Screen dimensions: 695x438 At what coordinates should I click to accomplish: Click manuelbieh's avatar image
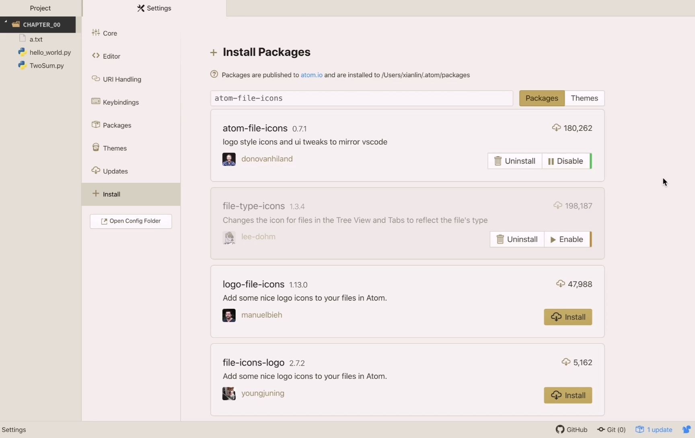tap(229, 315)
